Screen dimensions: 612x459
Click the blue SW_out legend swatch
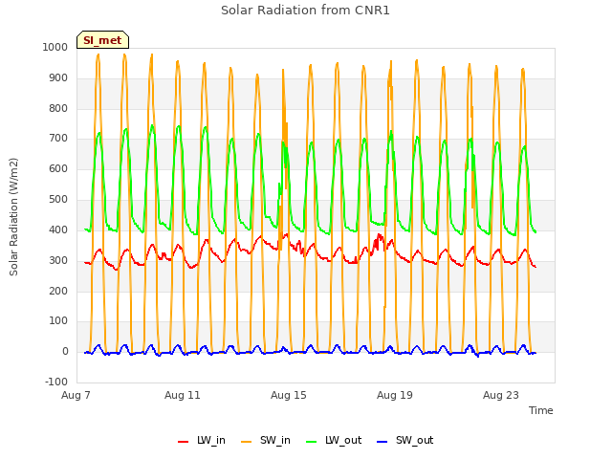pyautogui.click(x=382, y=442)
